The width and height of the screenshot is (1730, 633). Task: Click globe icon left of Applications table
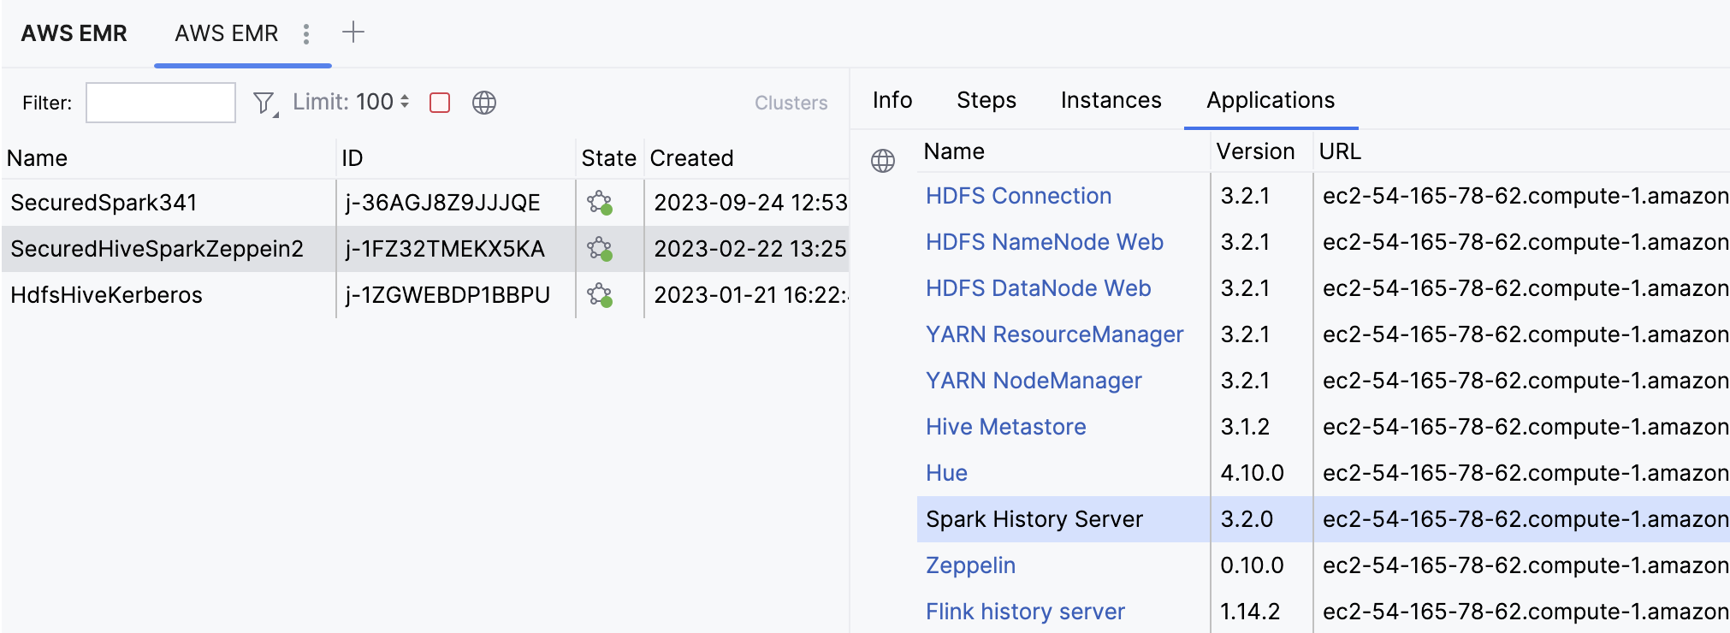point(882,161)
